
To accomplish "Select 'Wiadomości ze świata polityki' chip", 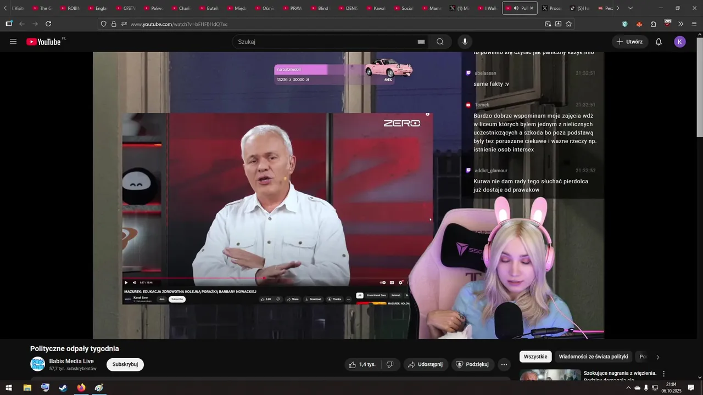I will tap(593, 357).
